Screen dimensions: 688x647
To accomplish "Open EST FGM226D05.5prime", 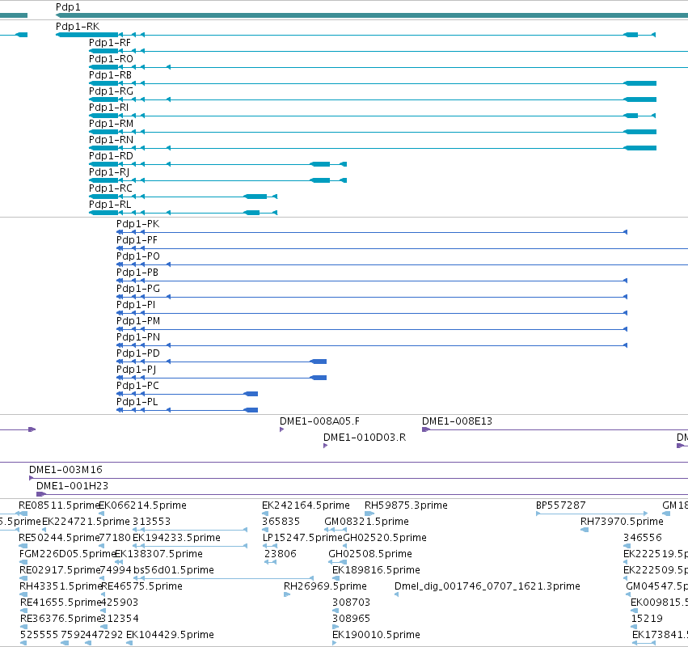I will point(67,554).
